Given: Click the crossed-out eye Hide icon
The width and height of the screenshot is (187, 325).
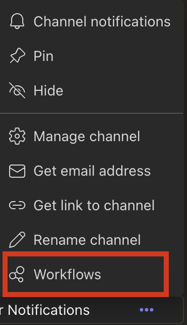Looking at the screenshot, I should 17,90.
